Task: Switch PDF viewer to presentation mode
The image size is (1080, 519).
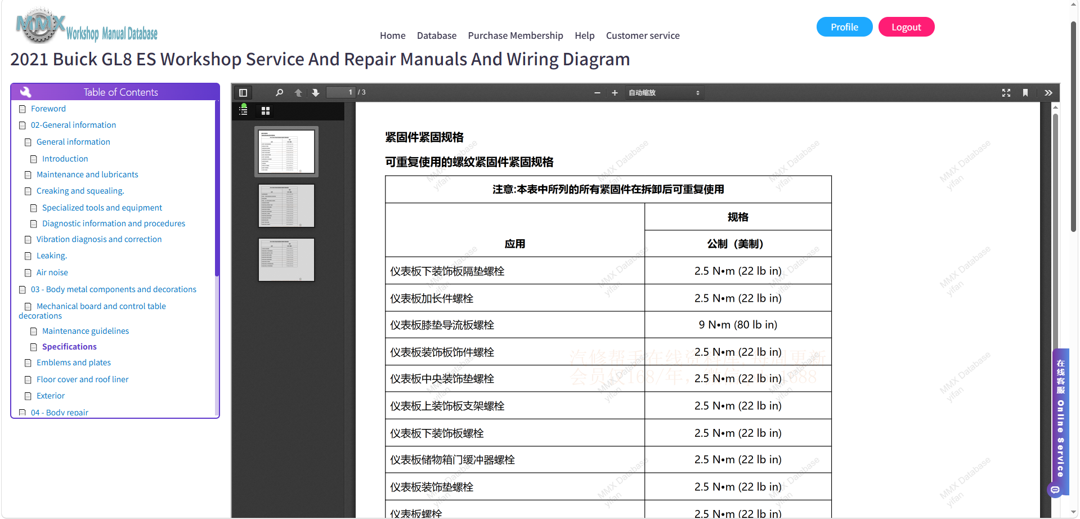Action: 1006,93
